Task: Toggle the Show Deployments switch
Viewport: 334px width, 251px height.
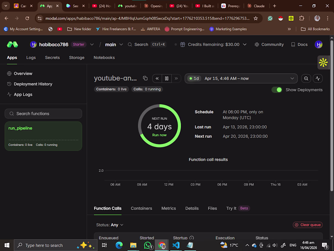Action: (277, 90)
